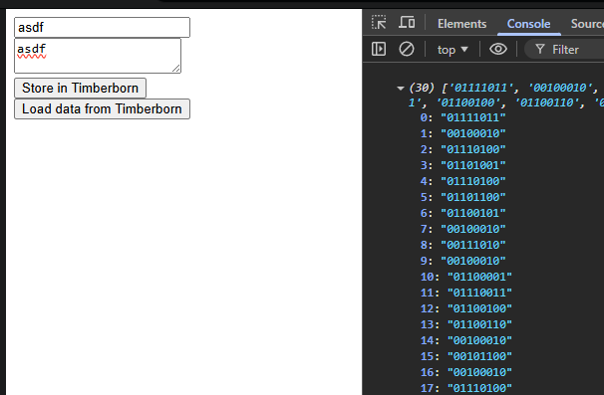Clear the console with the ban icon
The width and height of the screenshot is (604, 395).
(407, 49)
